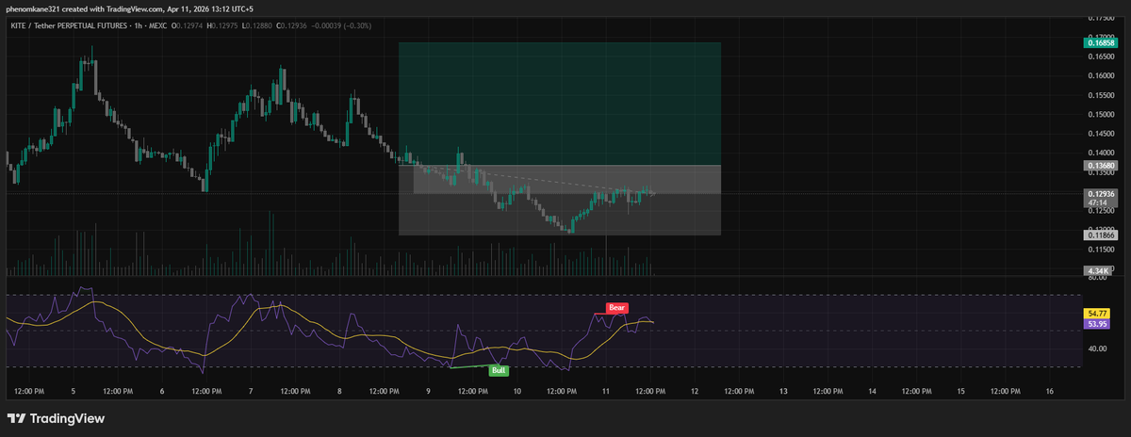This screenshot has width=1131, height=437.
Task: Click date label 13 on time axis
Action: point(783,390)
